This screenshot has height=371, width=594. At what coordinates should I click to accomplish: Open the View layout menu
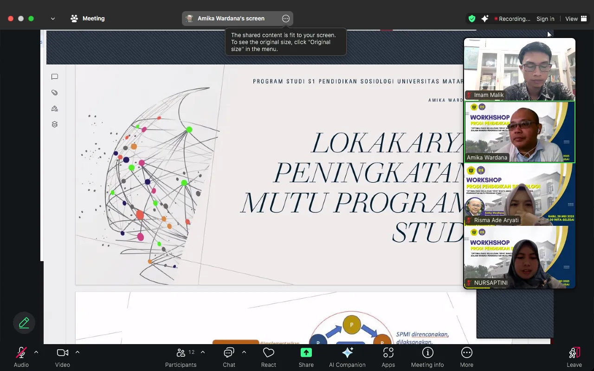click(x=576, y=19)
